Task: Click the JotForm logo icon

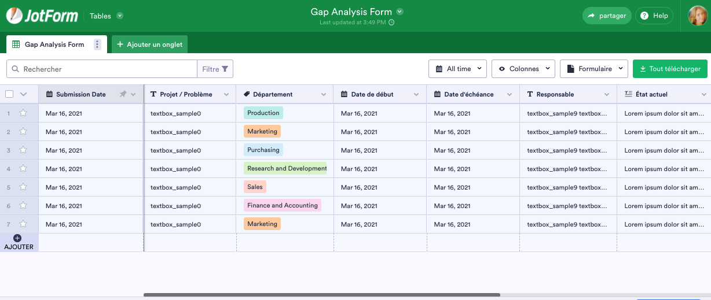Action: click(14, 16)
